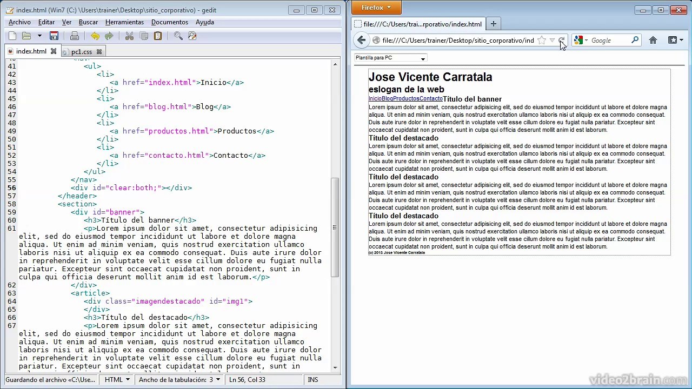Select the index.html tab in gedit
Image resolution: width=692 pixels, height=389 pixels.
pos(31,51)
